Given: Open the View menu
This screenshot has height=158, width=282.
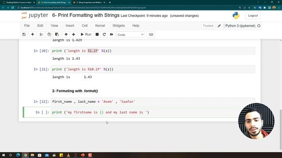Looking at the screenshot, I should click(54, 25).
